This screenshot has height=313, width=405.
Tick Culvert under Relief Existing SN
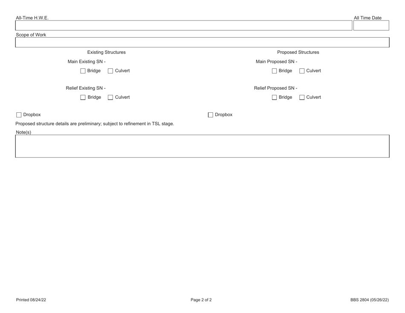tap(110, 97)
